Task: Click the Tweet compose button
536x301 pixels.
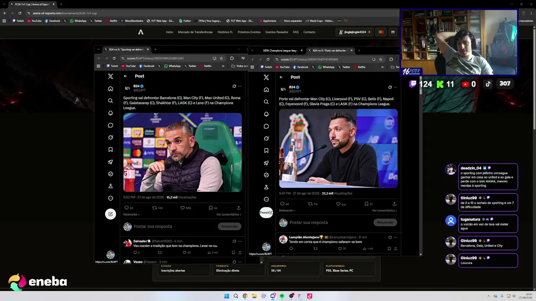Action: click(266, 212)
